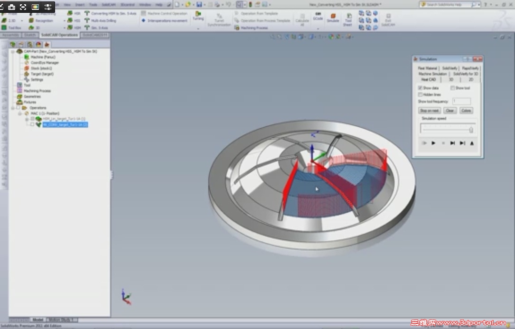Screen dimensions: 515x329
Task: Click Colors button in Simulation
Action: pos(466,111)
